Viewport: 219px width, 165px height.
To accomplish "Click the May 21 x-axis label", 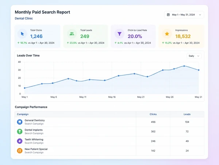I will click(141, 97).
